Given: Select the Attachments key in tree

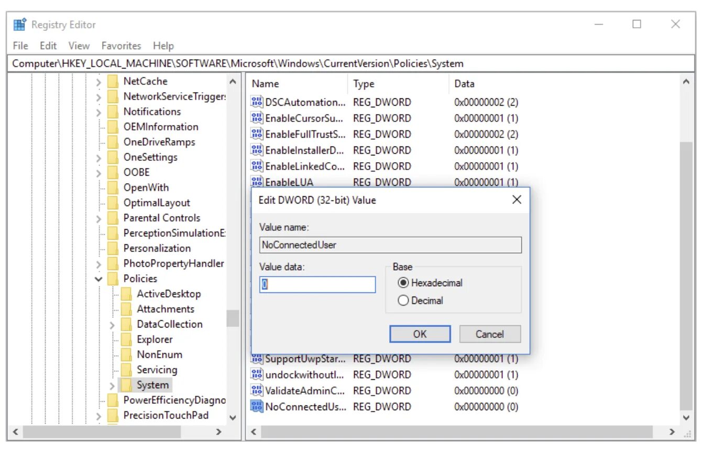Looking at the screenshot, I should (166, 309).
